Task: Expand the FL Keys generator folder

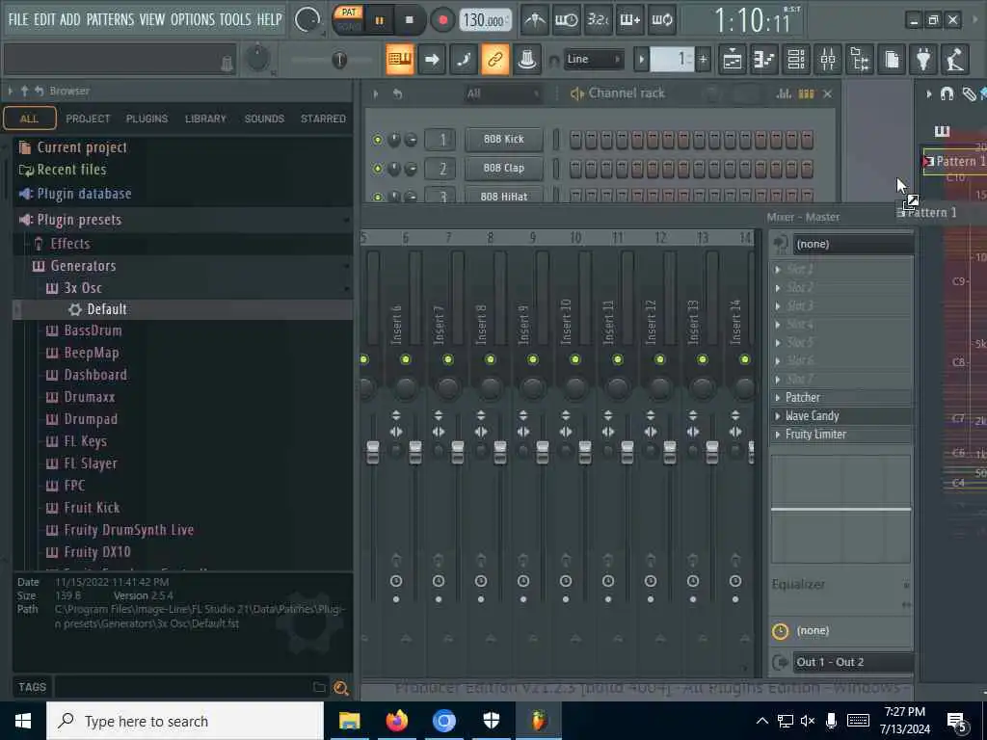Action: click(85, 441)
